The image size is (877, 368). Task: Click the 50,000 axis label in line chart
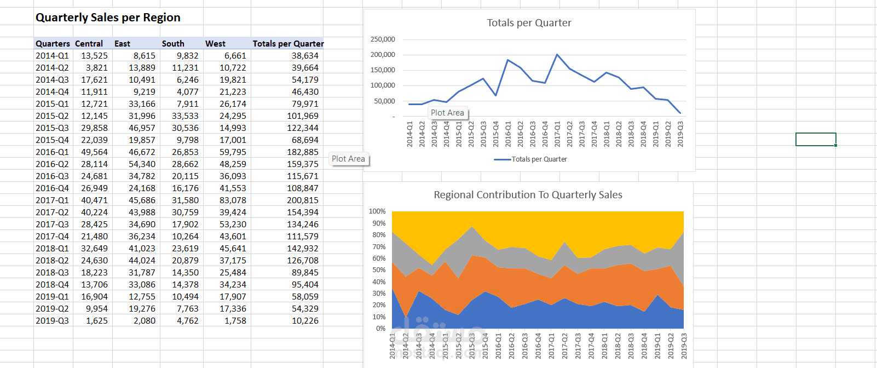384,101
